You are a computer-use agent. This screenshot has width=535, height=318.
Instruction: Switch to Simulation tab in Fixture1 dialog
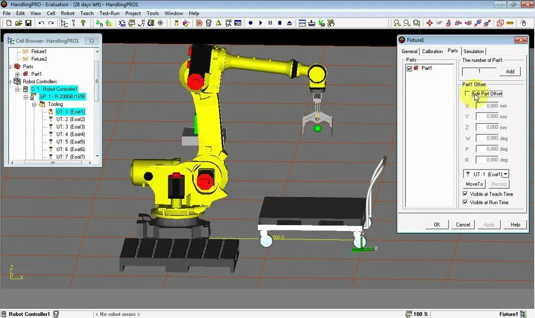click(x=474, y=51)
